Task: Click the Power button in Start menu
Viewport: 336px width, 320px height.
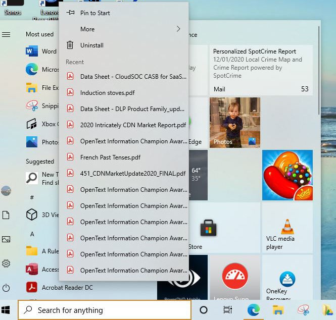Action: pos(6,288)
